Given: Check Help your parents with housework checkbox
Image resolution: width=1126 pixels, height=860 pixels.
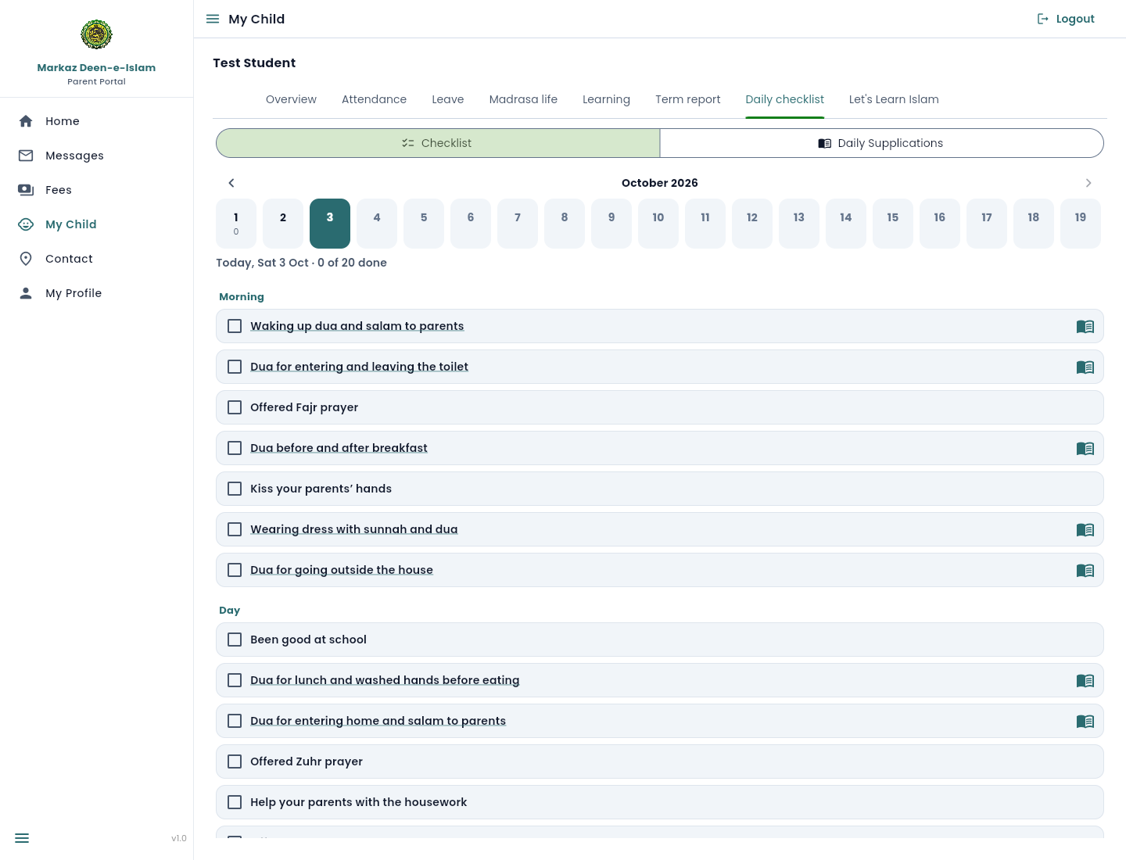Looking at the screenshot, I should [235, 802].
